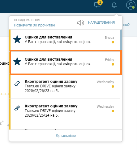Click unread dot on Вчора notification
This screenshot has height=152, width=137.
(113, 42)
